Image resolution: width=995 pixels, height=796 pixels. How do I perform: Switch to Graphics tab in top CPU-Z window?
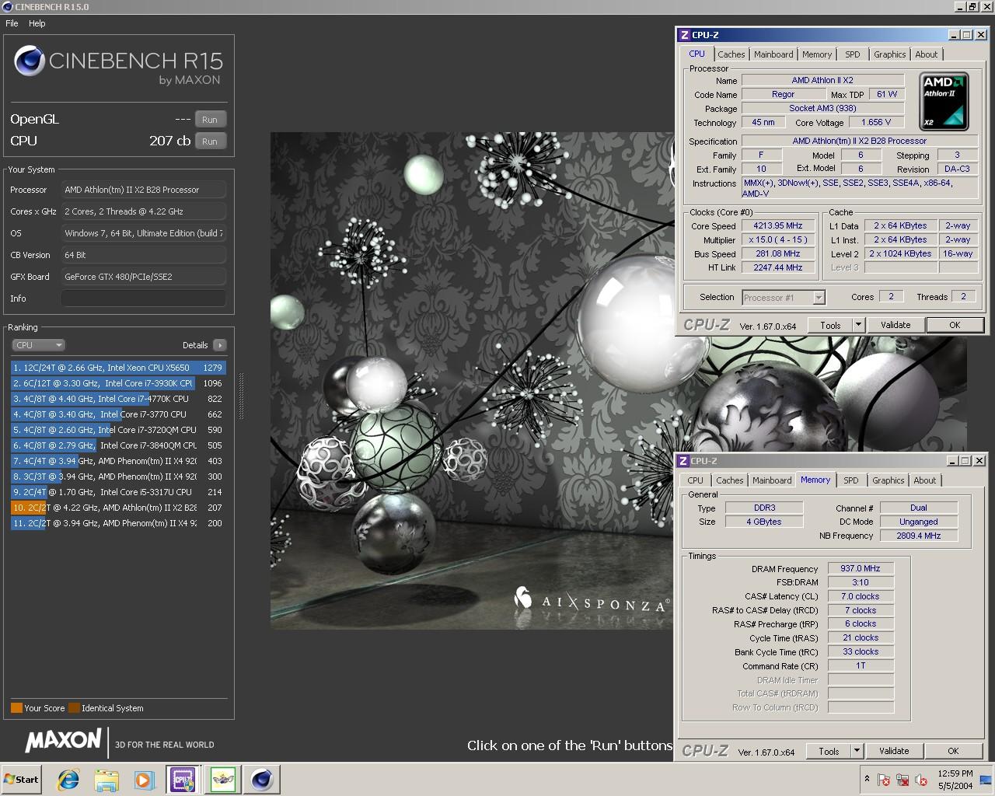890,54
